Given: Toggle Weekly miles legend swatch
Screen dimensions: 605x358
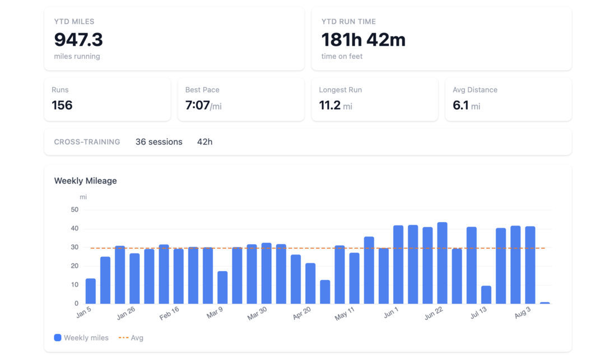Looking at the screenshot, I should tap(58, 337).
